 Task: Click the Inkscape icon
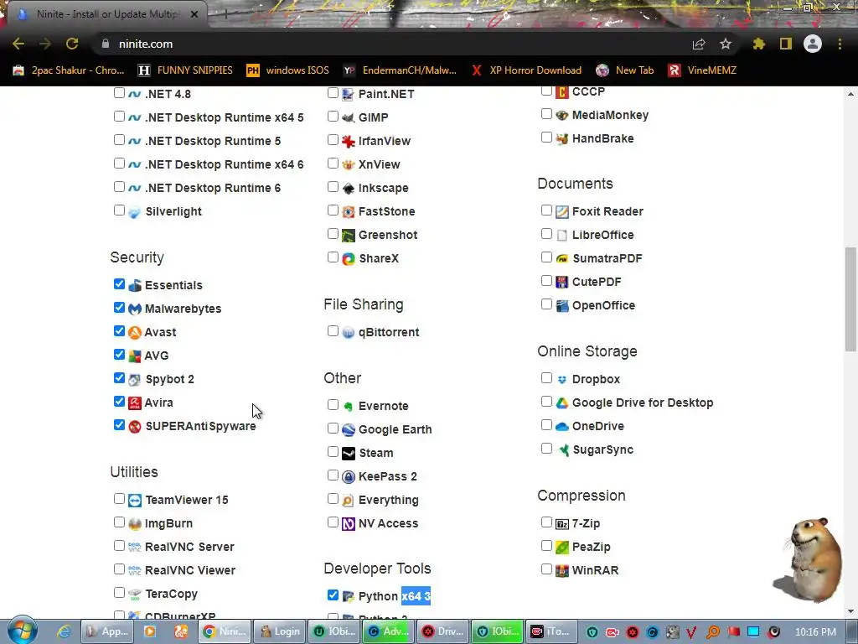(348, 189)
